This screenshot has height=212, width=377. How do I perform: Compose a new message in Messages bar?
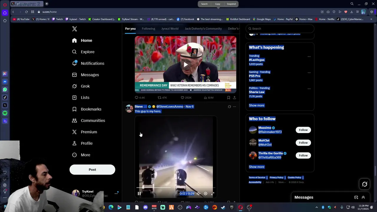click(x=356, y=197)
